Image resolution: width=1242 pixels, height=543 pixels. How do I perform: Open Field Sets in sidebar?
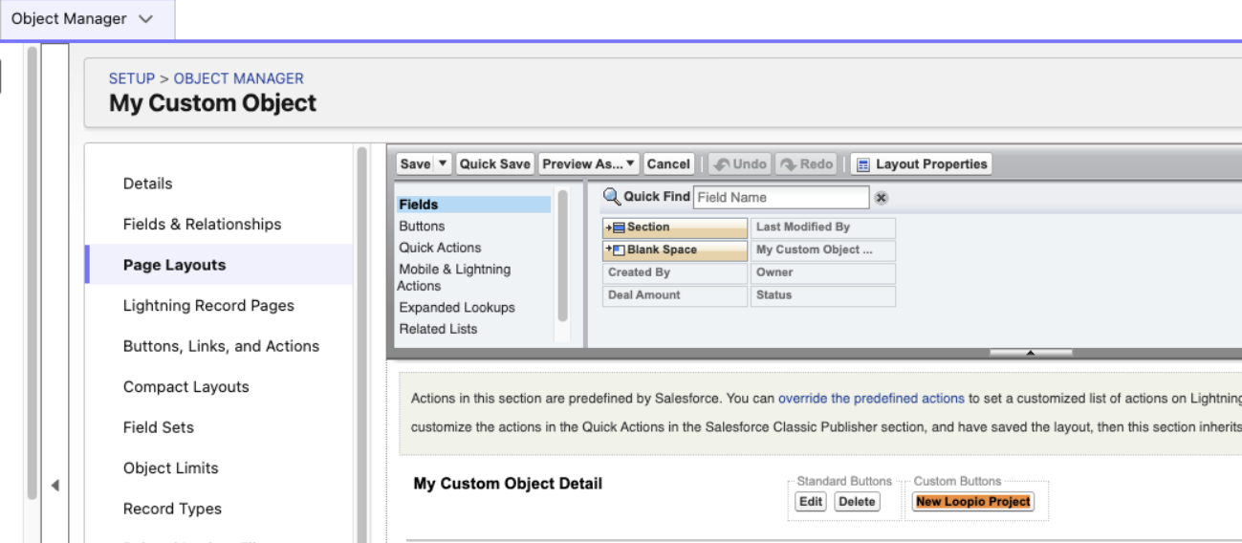pos(159,427)
